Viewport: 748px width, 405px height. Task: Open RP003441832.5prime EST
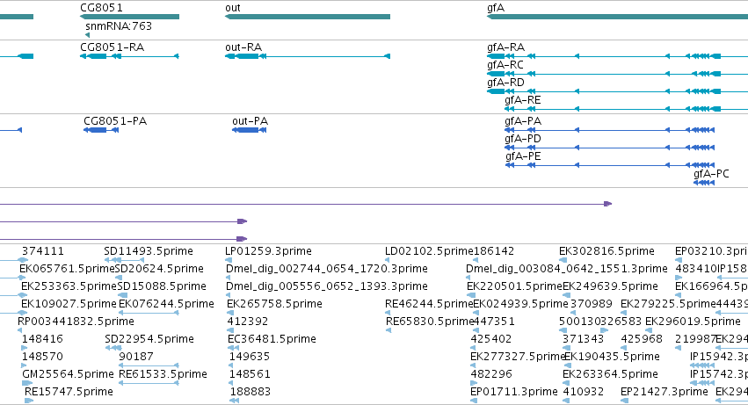click(x=76, y=322)
